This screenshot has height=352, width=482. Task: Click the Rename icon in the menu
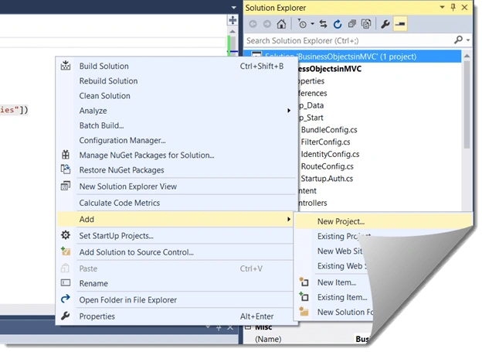point(66,282)
